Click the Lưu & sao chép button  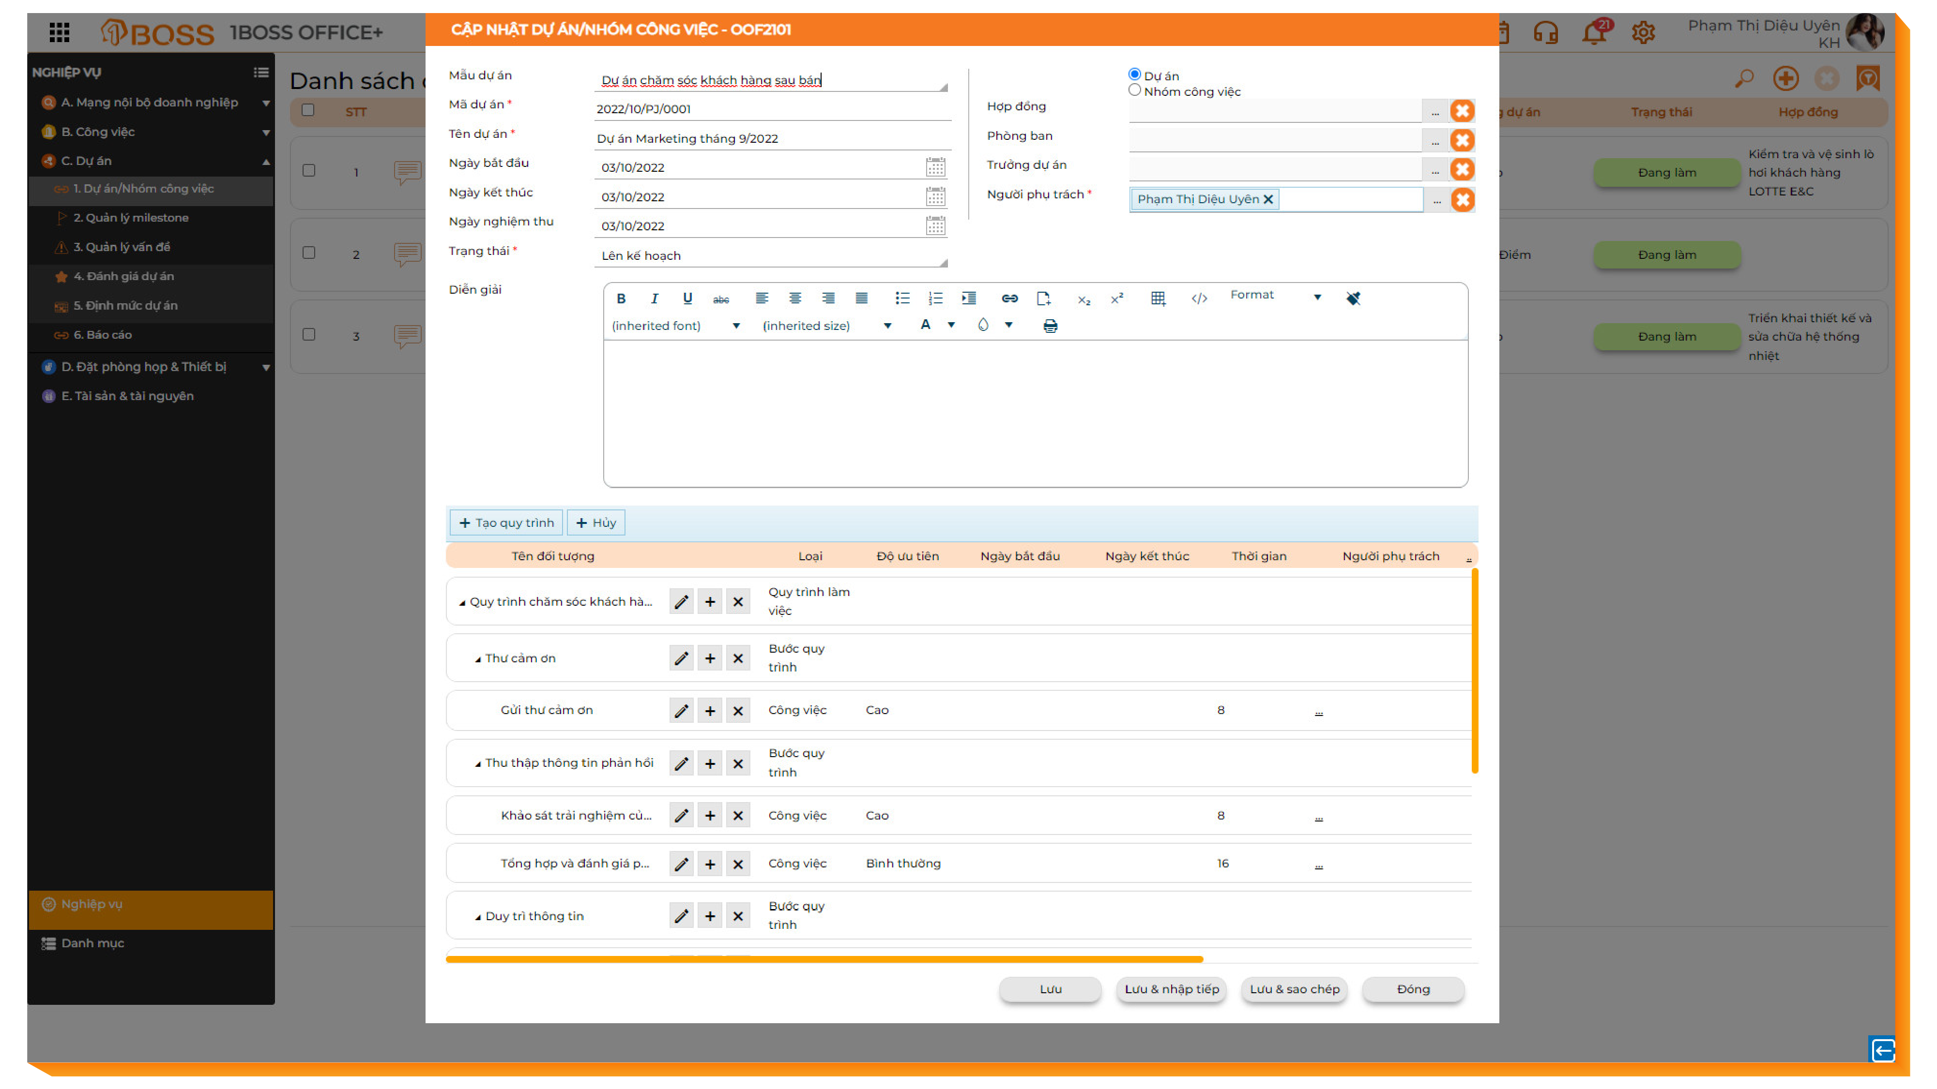coord(1293,989)
